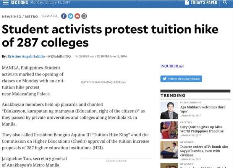233x168 pixels.
Task: Open @KSabilloINQ Twitter handle link
Action: (59, 56)
